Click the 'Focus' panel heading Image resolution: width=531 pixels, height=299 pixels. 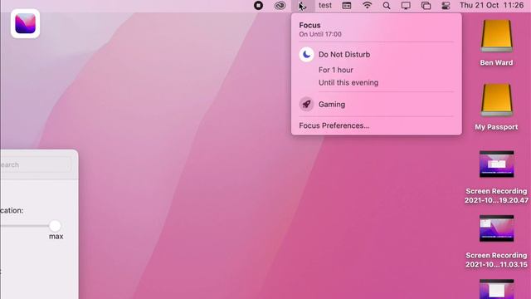pos(309,26)
